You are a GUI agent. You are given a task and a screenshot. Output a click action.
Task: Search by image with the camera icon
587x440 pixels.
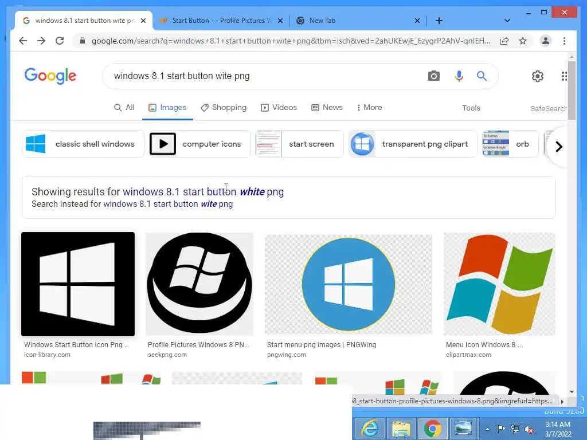click(433, 76)
